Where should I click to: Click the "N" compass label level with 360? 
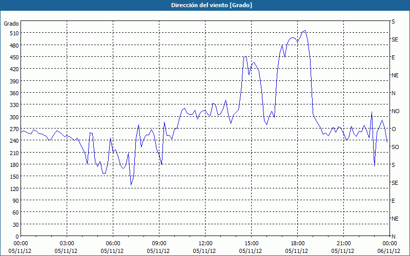(393, 93)
